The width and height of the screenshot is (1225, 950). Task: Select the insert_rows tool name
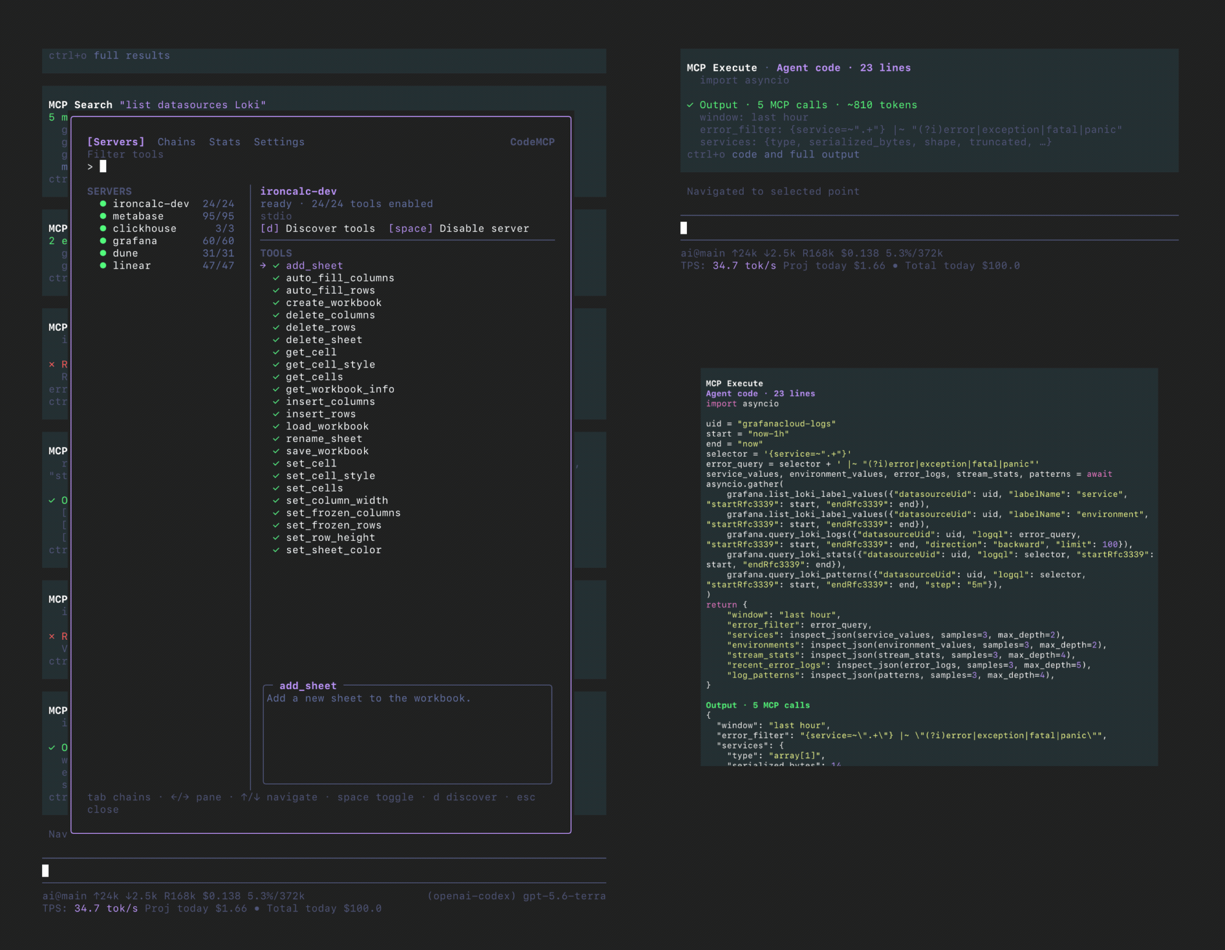pos(321,414)
